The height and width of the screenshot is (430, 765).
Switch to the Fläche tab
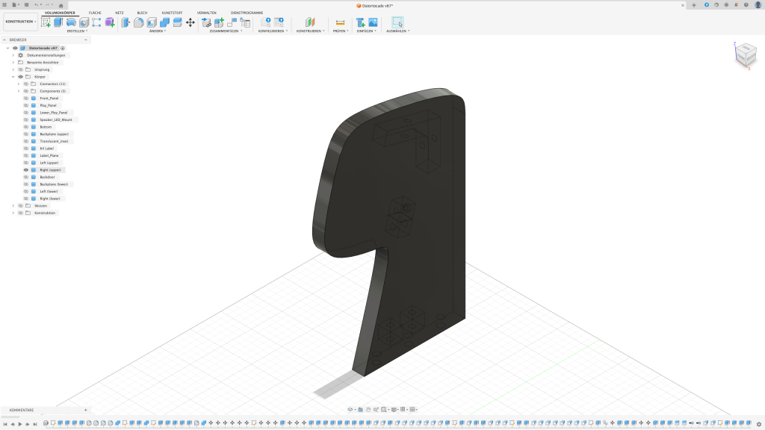(95, 13)
